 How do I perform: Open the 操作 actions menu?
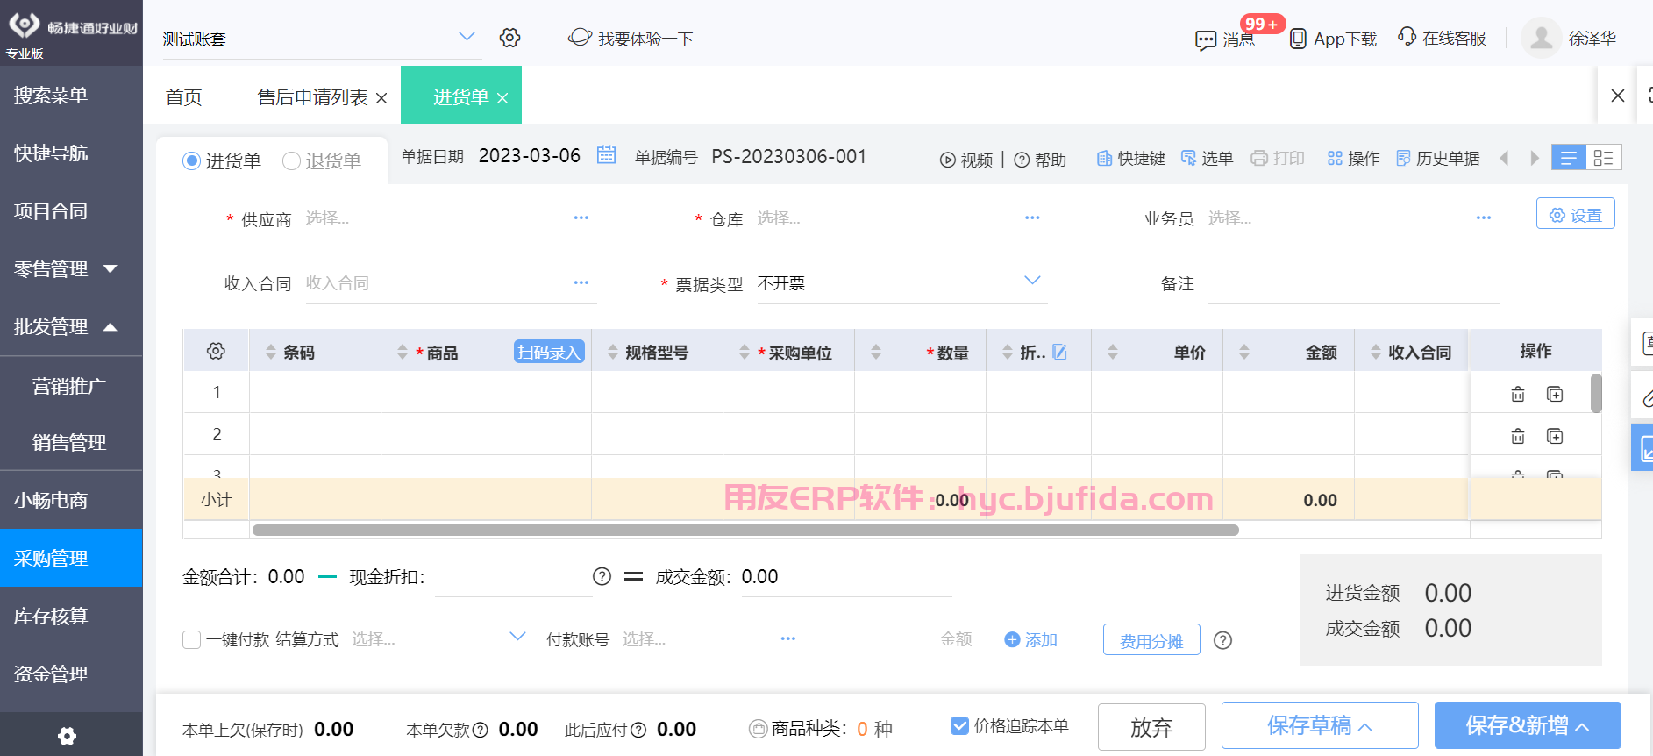click(x=1353, y=159)
